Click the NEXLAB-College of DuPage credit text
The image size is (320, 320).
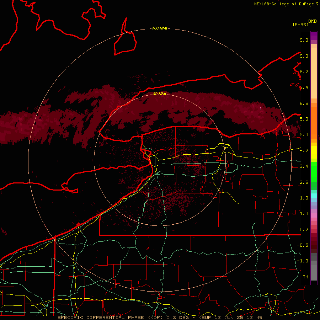284,4
